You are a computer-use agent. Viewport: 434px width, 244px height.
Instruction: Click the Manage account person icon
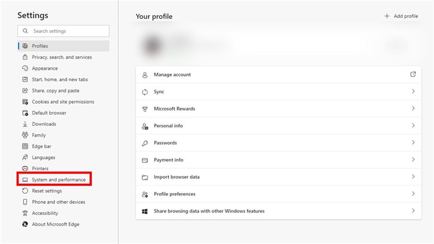pos(145,75)
